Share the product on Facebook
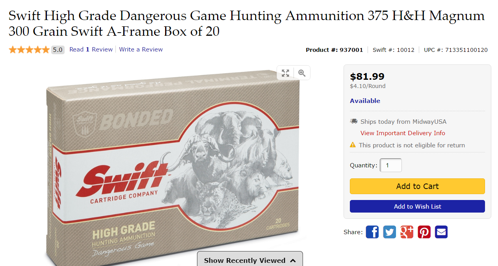The width and height of the screenshot is (498, 266). (372, 232)
